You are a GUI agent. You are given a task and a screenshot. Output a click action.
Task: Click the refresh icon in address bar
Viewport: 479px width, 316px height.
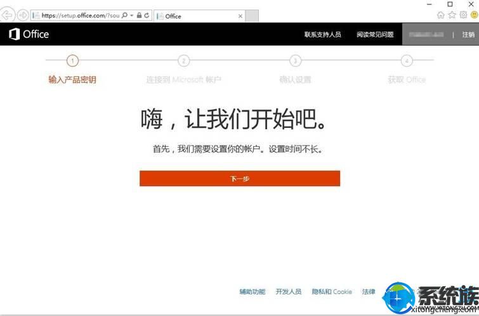coord(147,15)
